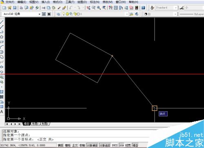Viewport: 204px width, 148px height.
Task: Select the Revision Cloud tool
Action: (x=2, y=57)
